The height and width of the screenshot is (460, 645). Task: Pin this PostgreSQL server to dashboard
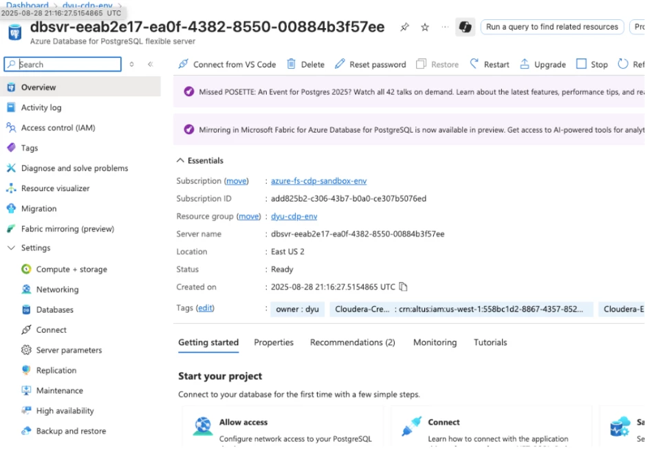pyautogui.click(x=404, y=27)
